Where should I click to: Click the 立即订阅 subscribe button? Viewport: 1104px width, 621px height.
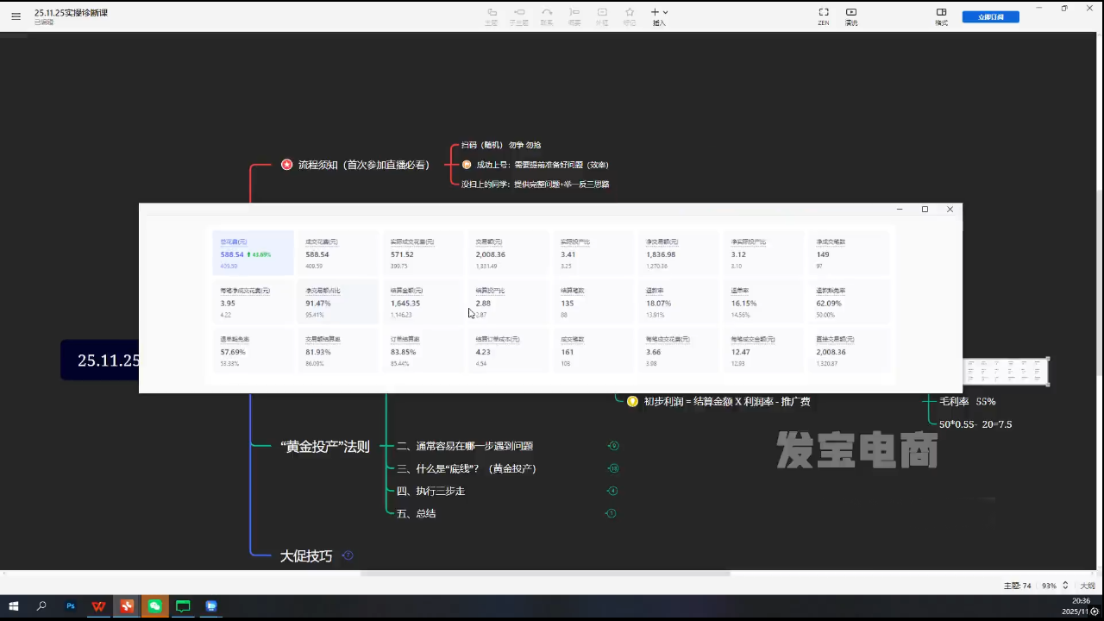(990, 16)
